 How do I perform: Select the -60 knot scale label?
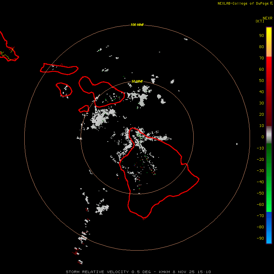pyautogui.click(x=260, y=205)
